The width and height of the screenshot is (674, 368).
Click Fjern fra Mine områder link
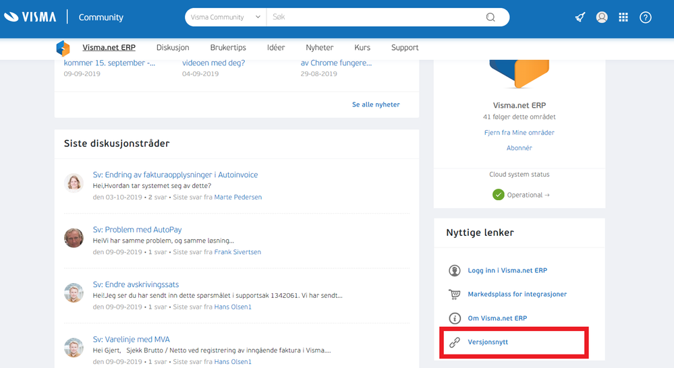(x=519, y=133)
